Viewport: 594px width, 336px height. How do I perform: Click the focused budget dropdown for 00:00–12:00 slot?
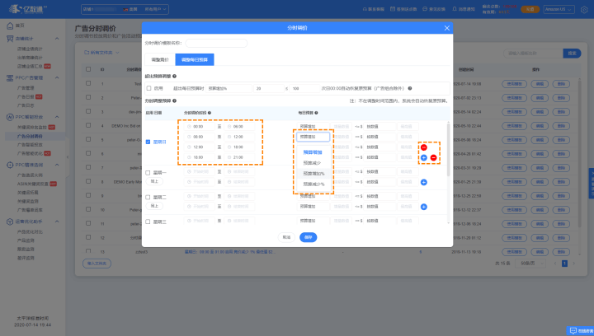[x=313, y=137]
